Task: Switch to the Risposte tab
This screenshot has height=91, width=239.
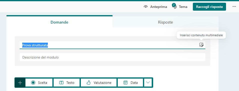Action: tap(165, 22)
